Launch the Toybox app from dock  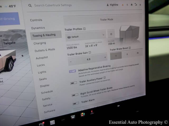[x=83, y=114]
